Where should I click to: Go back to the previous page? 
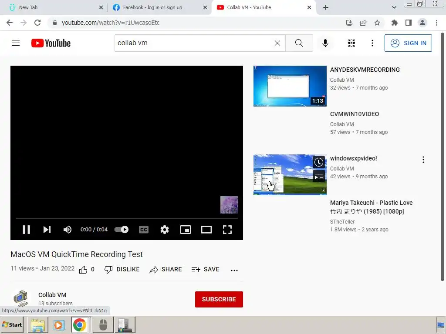(x=10, y=23)
